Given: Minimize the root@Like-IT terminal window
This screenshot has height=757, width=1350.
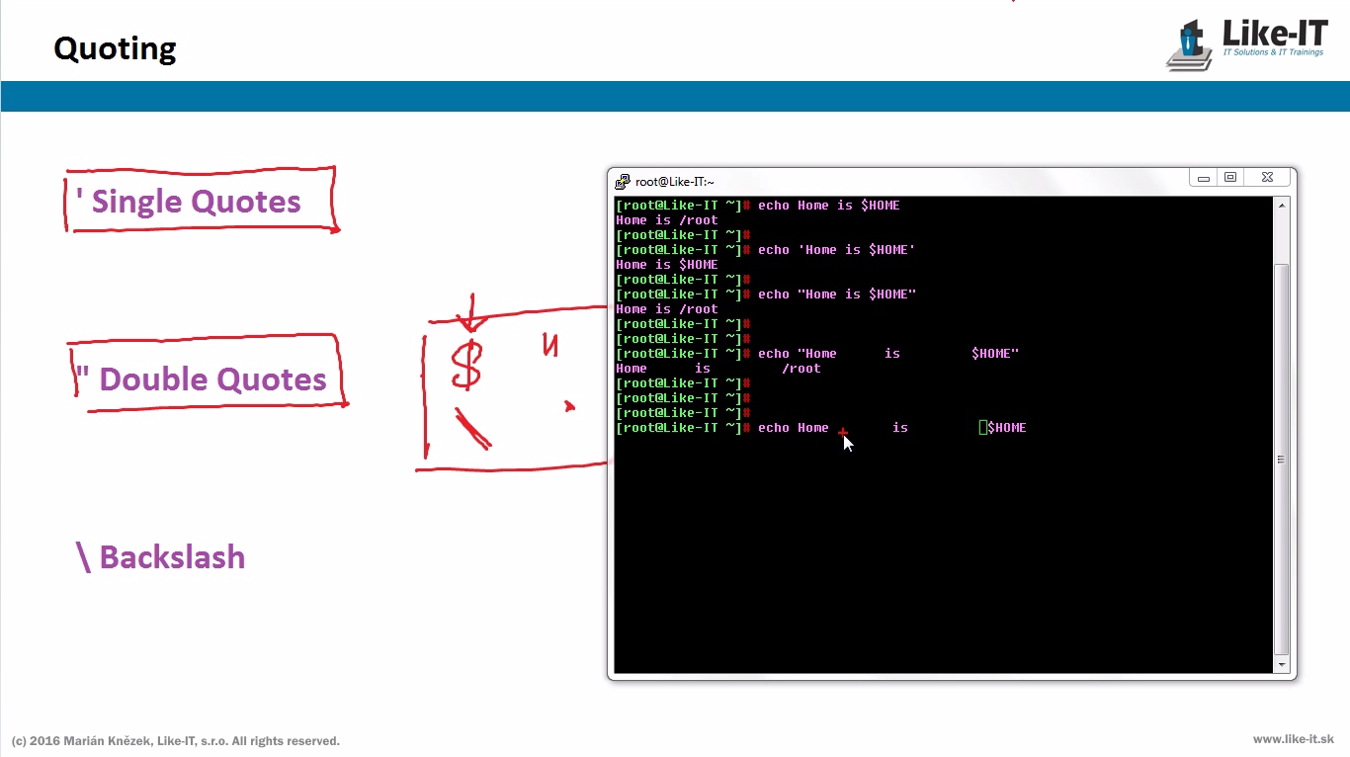Looking at the screenshot, I should tap(1204, 178).
